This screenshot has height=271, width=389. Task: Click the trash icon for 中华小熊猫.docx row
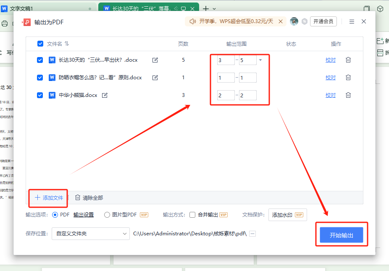[348, 95]
